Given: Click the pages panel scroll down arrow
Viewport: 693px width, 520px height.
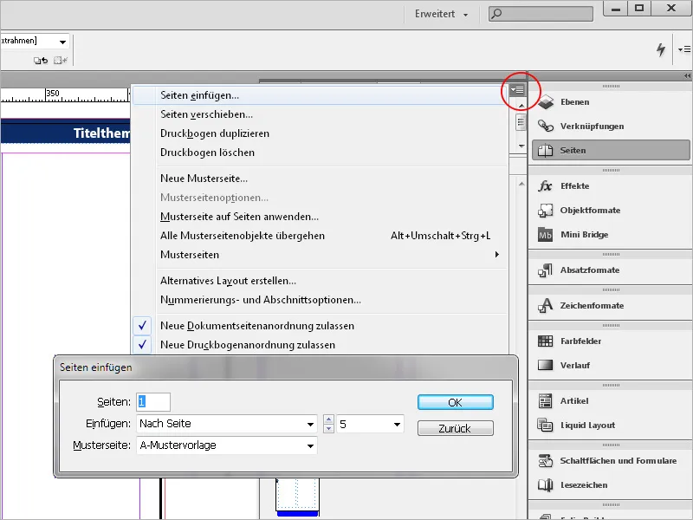Looking at the screenshot, I should 521,146.
